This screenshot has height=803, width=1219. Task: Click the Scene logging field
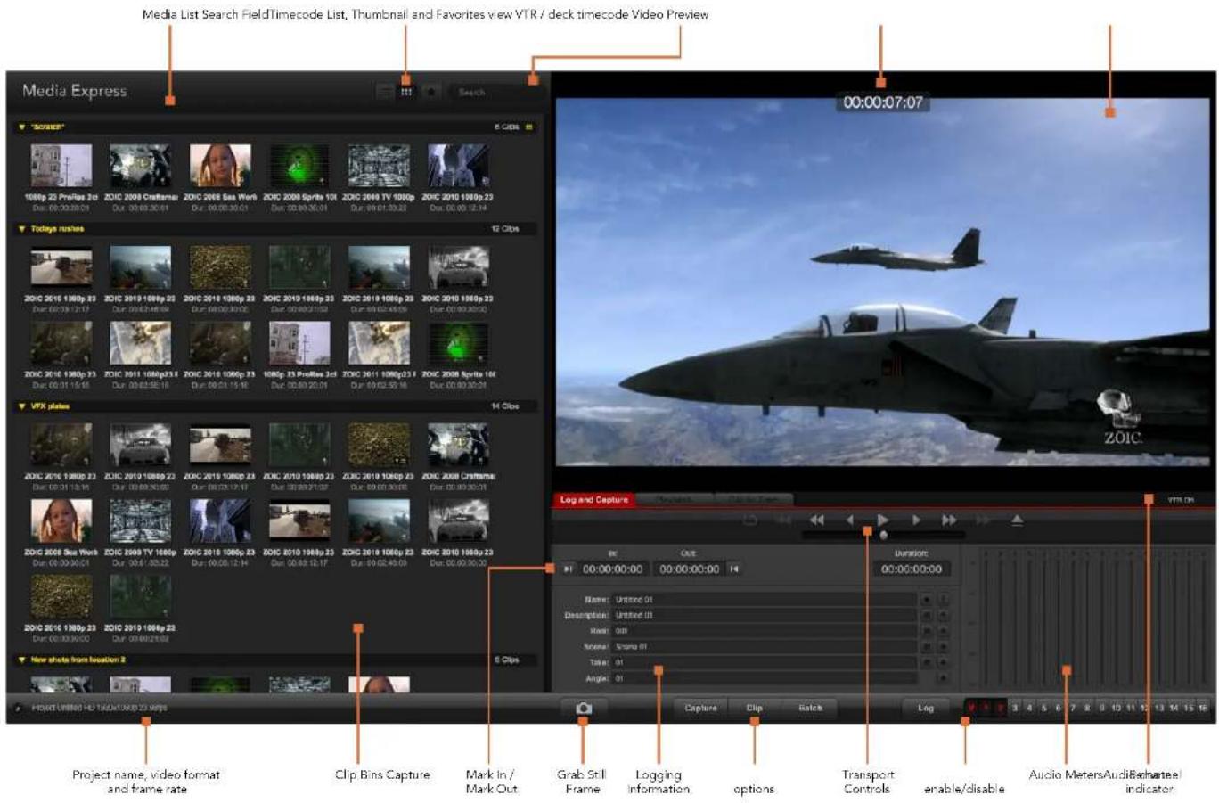pos(765,647)
